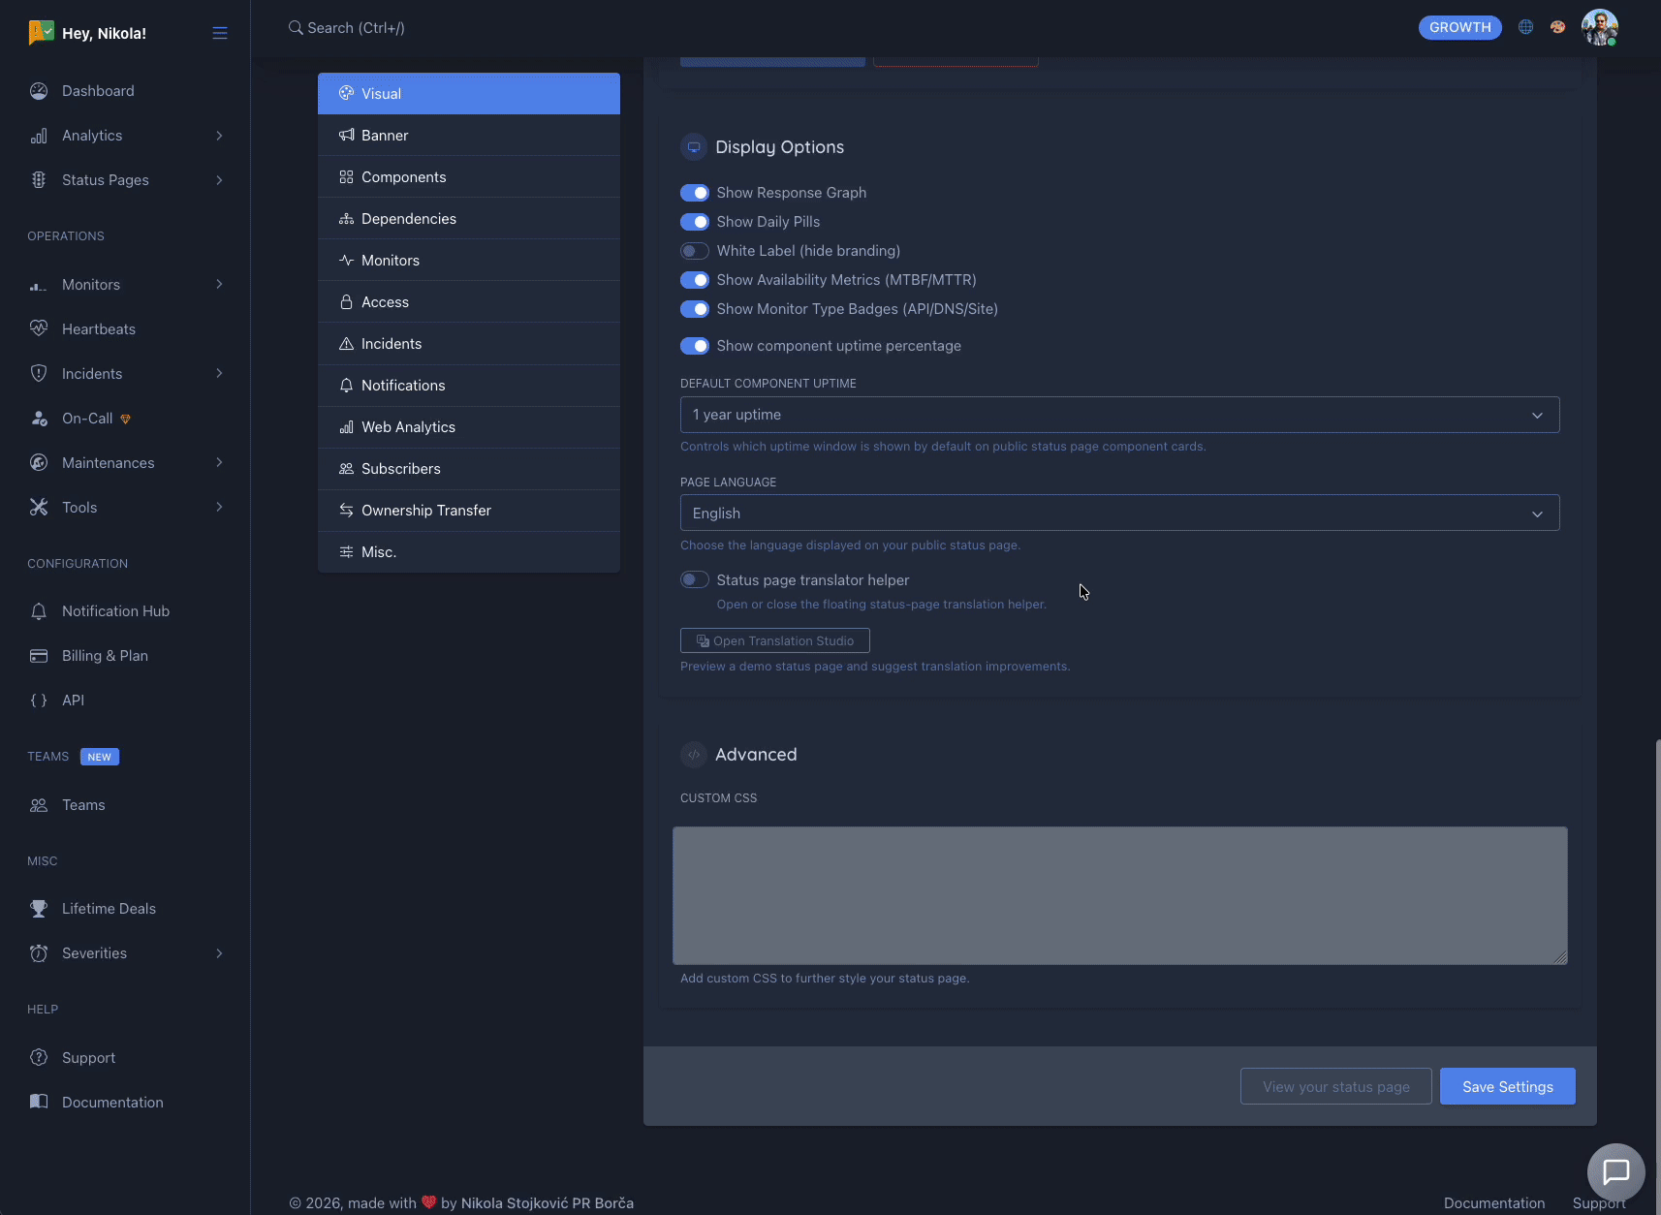Image resolution: width=1661 pixels, height=1215 pixels.
Task: Open the Web Analytics settings tab
Action: click(407, 426)
